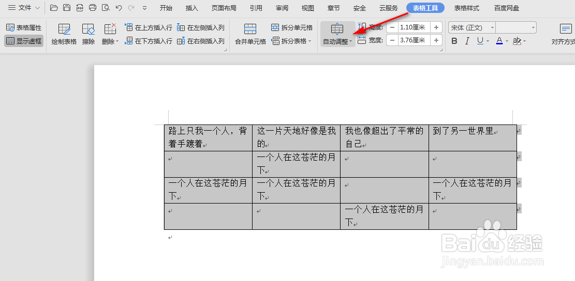Screen dimensions: 575x281
Task: Switch to the 插入 tab
Action: pyautogui.click(x=192, y=8)
